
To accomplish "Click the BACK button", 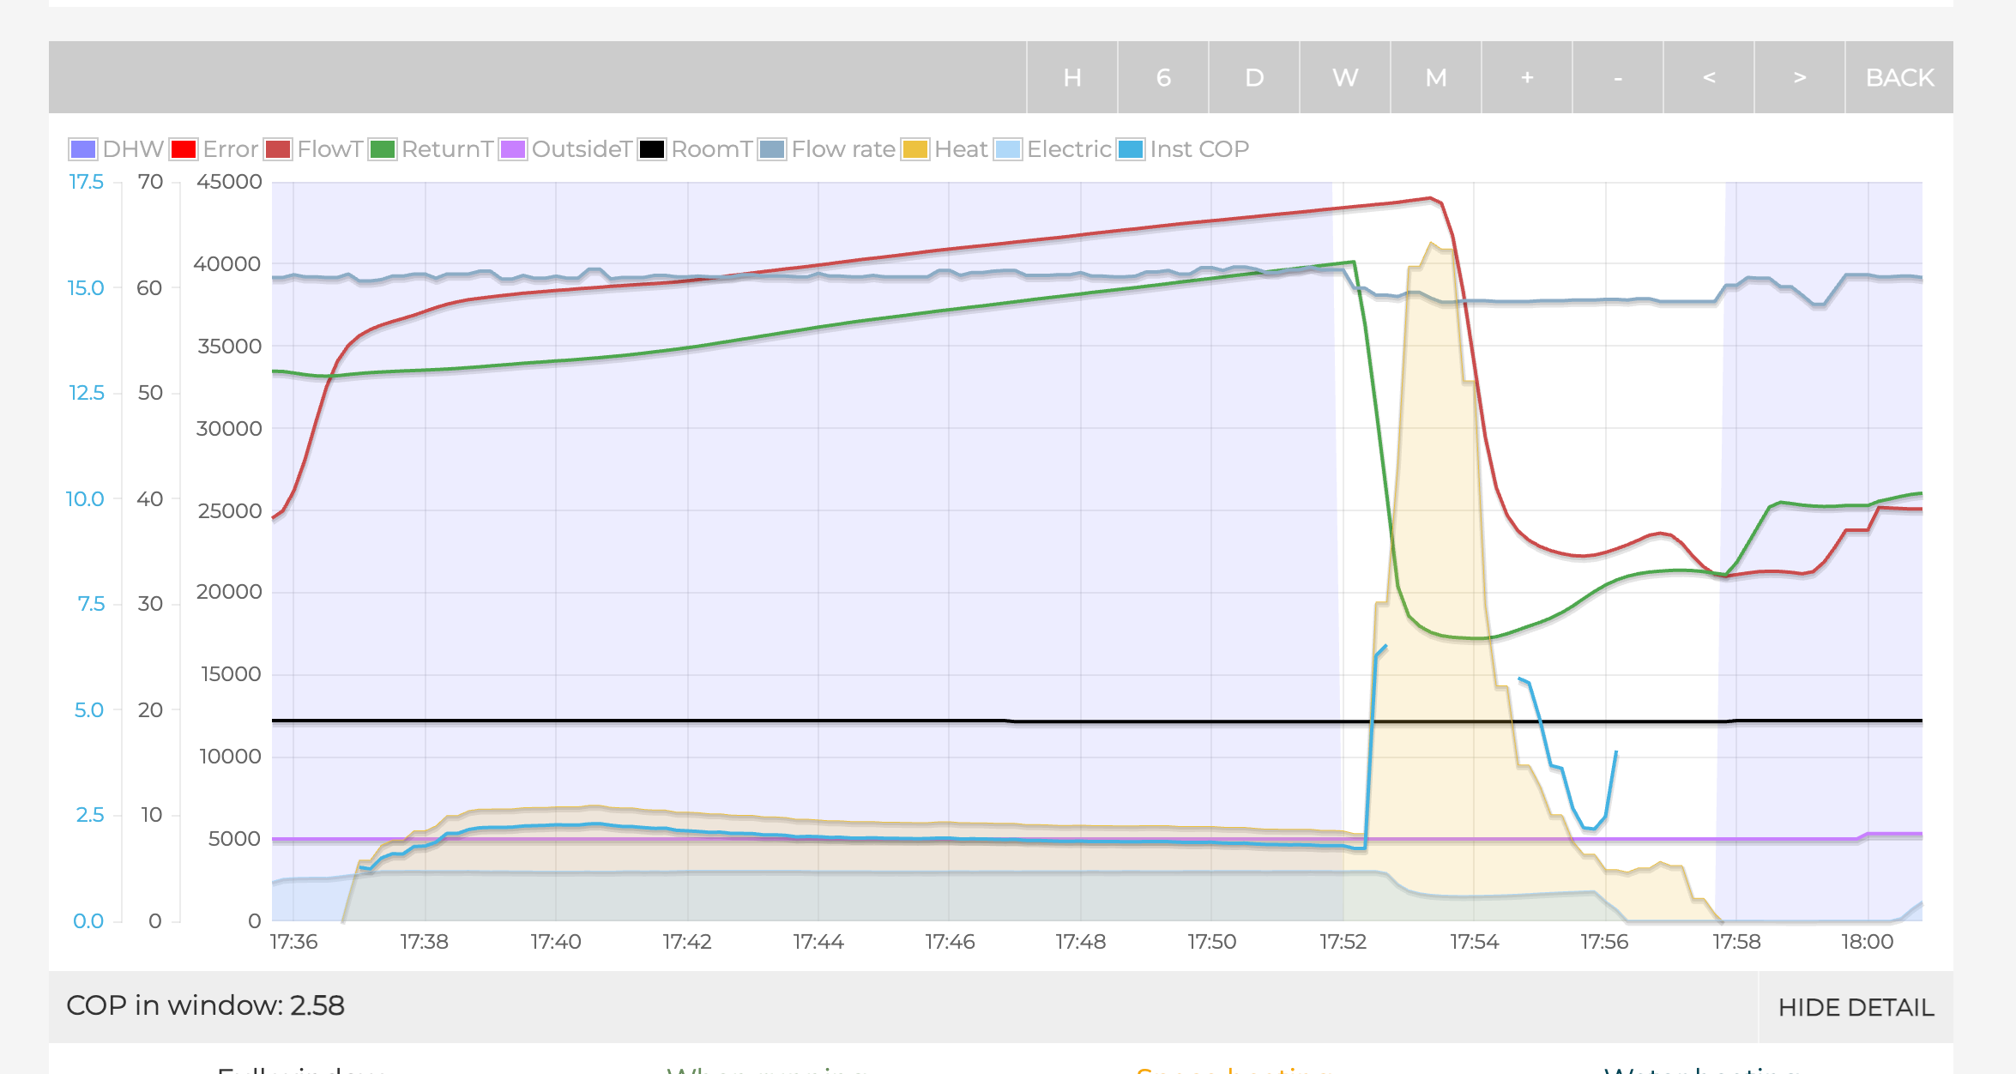I will point(1898,77).
